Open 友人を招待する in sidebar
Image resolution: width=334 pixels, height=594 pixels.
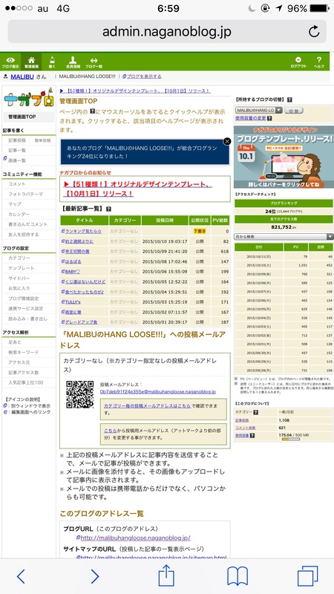pos(24,235)
